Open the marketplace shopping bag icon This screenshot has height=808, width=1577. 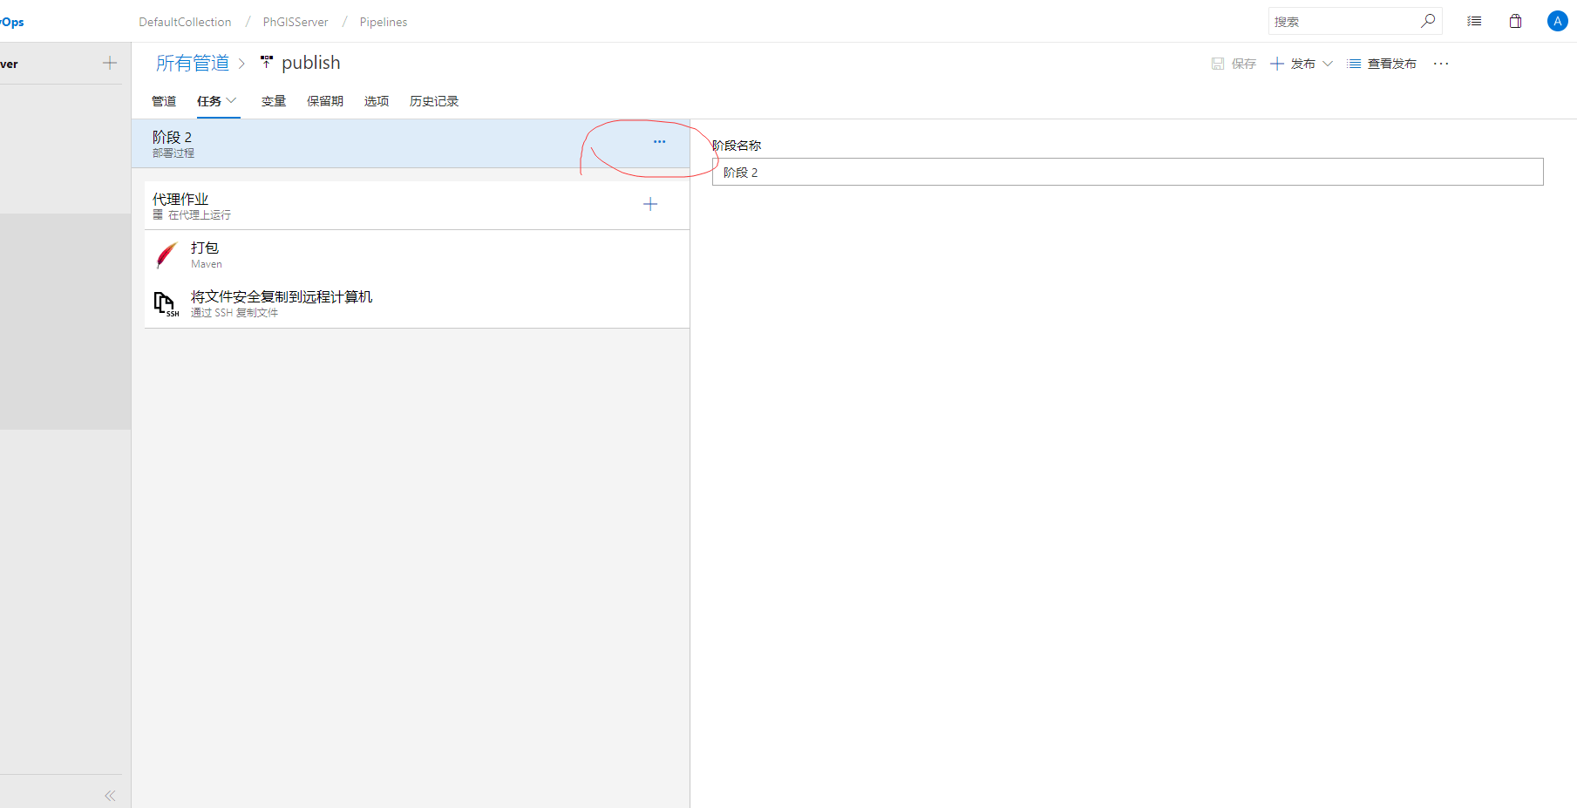point(1515,21)
